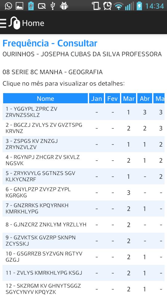Tap the Nome column header

coord(45,98)
